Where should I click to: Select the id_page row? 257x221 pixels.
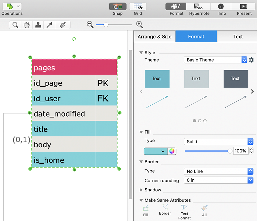click(x=74, y=83)
